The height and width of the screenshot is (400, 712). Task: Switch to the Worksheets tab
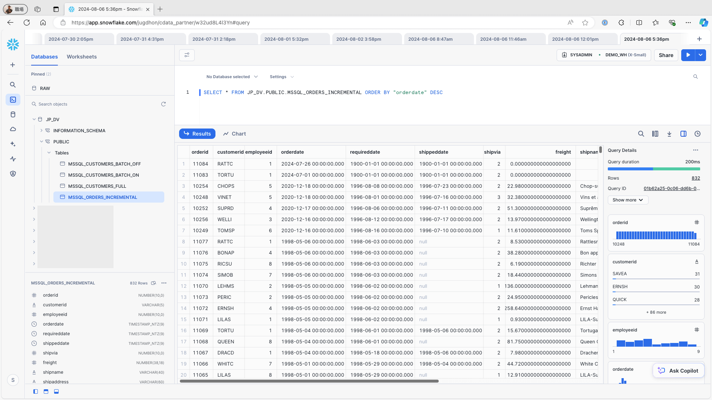(82, 57)
